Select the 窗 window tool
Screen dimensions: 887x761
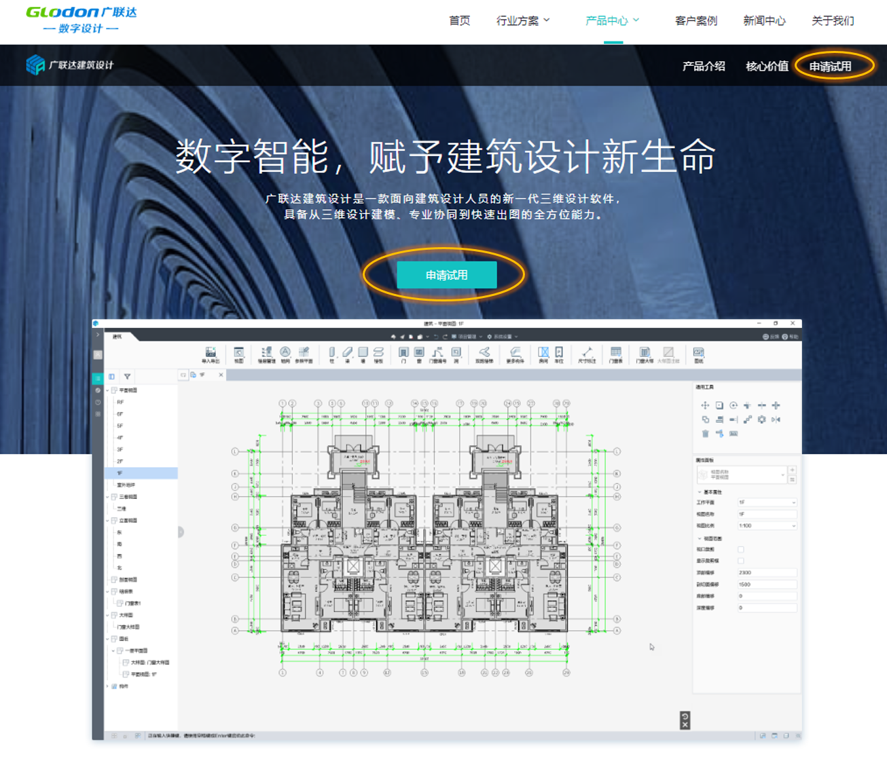pos(419,354)
